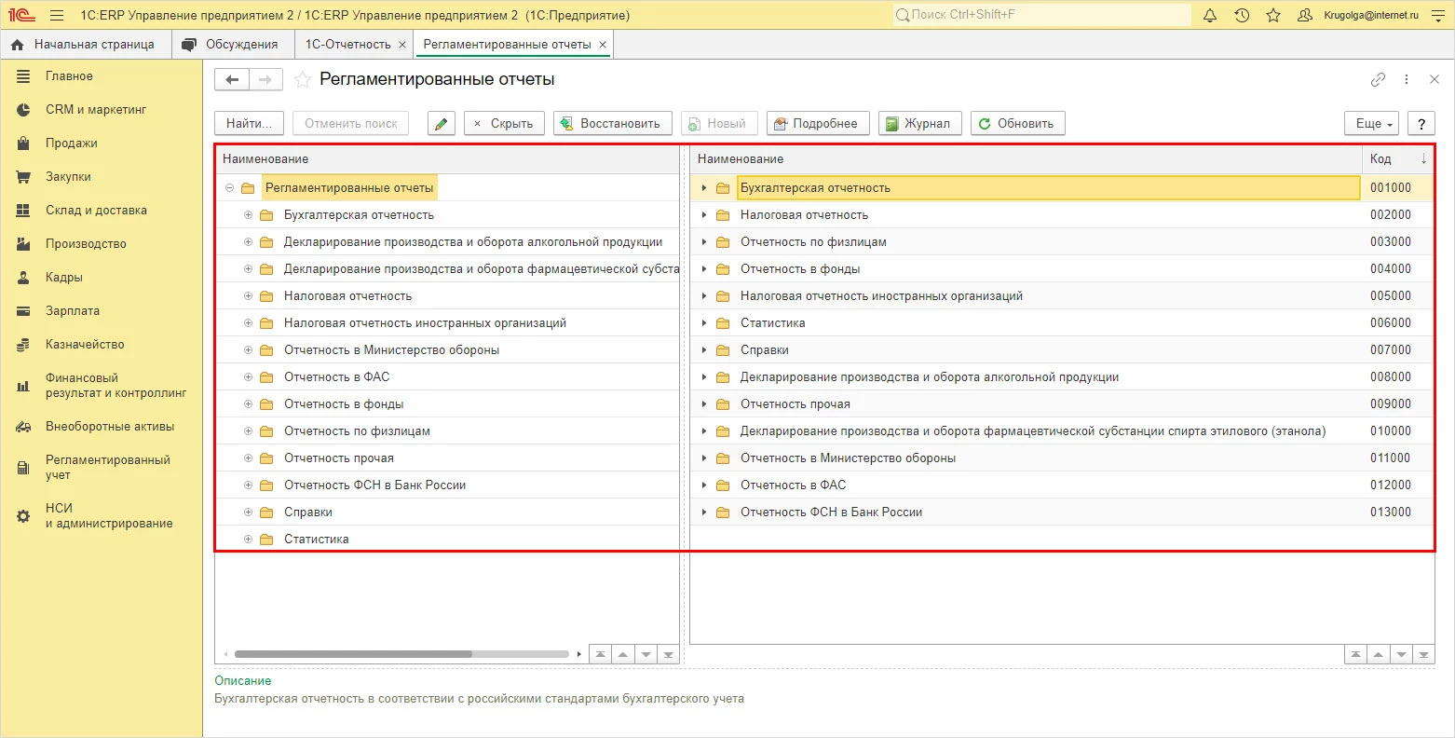Screen dimensions: 1455x738
Task: Click the Скрыть button
Action: (504, 123)
